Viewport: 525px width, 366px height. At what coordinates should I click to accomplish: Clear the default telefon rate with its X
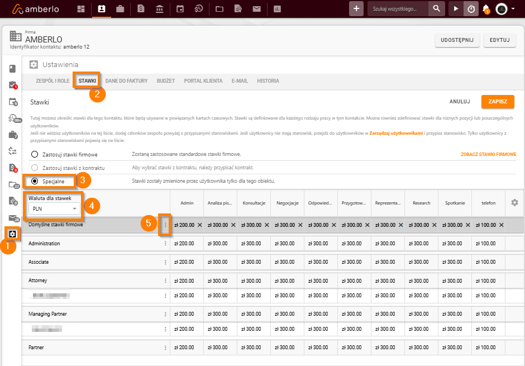[x=501, y=225]
